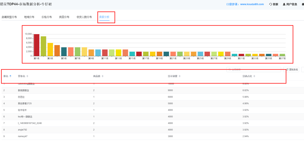Sort table by the 总计销量 sort arrows
Screen dimensions: 304x144
(x=180, y=76)
